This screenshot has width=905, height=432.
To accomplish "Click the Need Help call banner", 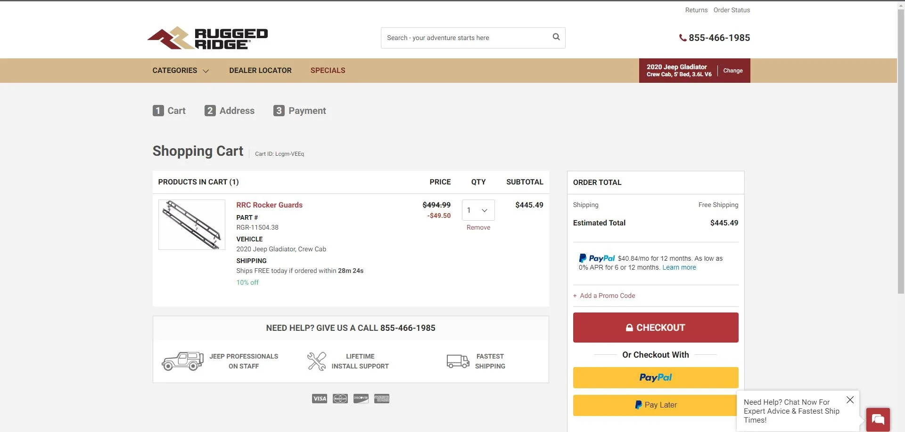I will pyautogui.click(x=351, y=328).
